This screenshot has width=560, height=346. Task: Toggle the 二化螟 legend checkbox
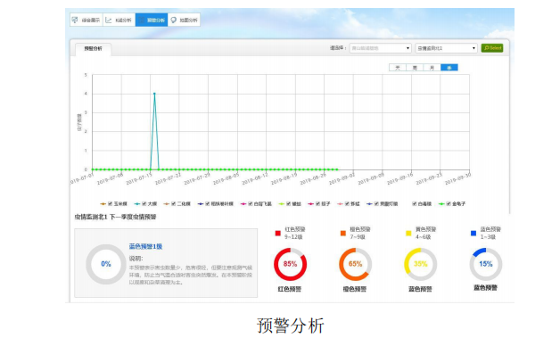pyautogui.click(x=174, y=204)
